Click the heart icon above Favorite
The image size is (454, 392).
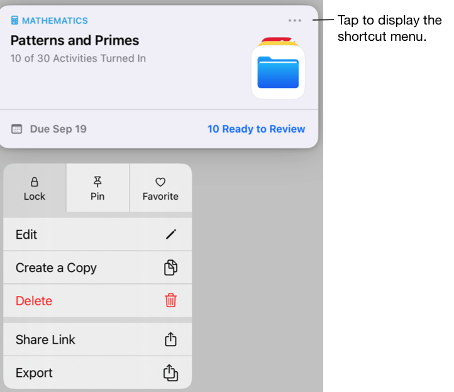click(x=160, y=182)
